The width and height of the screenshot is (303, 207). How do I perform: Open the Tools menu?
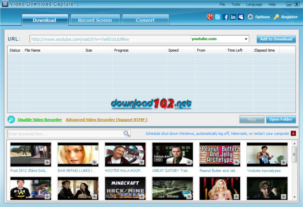(236, 4)
